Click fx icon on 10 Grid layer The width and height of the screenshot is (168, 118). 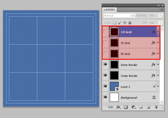[153, 32]
